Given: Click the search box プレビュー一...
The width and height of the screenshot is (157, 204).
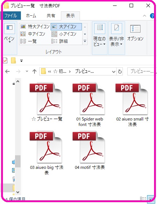Looking at the screenshot, I should (x=142, y=71).
